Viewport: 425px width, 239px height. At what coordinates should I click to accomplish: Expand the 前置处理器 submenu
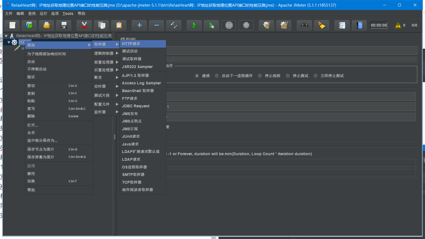[106, 62]
